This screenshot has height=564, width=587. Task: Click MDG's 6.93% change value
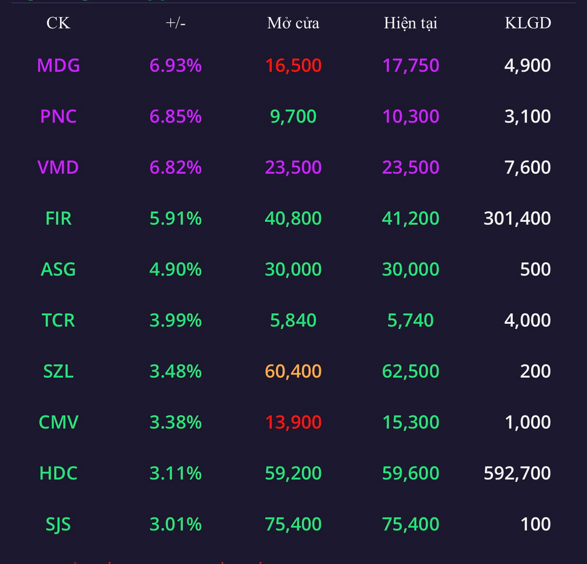click(x=175, y=65)
